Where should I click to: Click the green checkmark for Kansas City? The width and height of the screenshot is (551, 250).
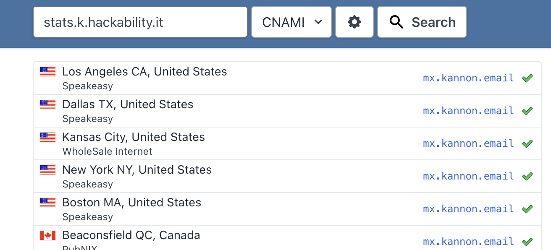pyautogui.click(x=527, y=143)
